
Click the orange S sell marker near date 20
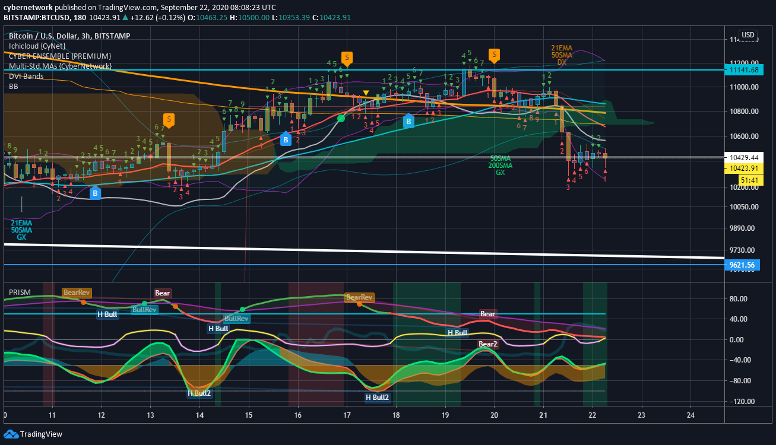494,55
